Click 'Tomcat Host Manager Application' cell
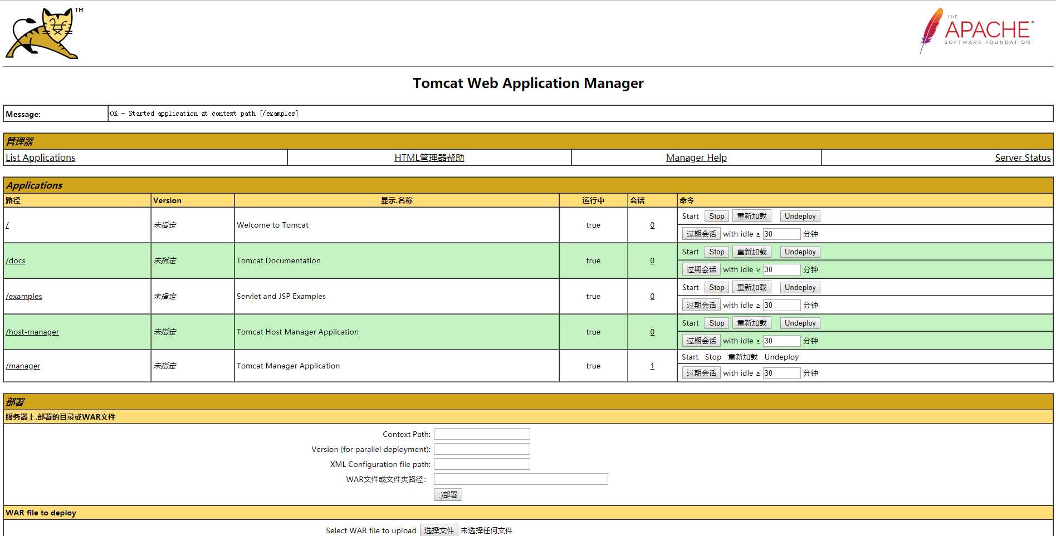The image size is (1056, 536). pos(397,332)
